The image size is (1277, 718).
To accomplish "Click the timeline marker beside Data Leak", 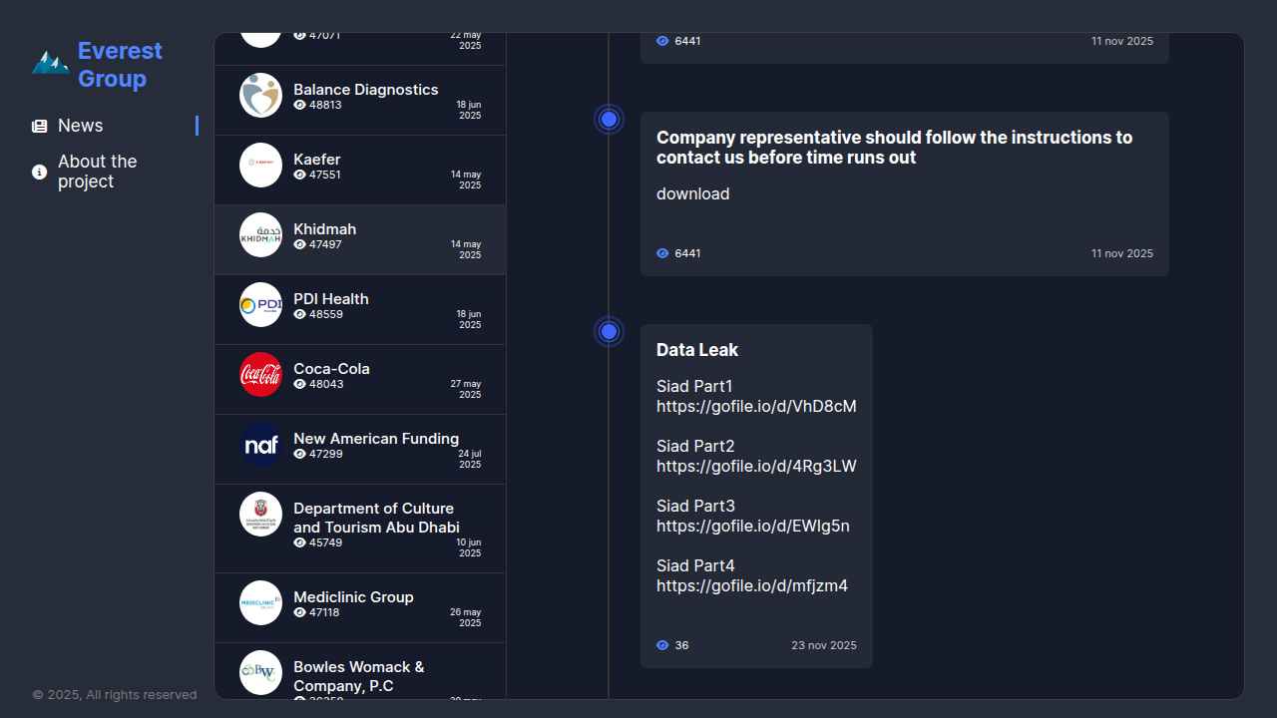I will (x=609, y=332).
